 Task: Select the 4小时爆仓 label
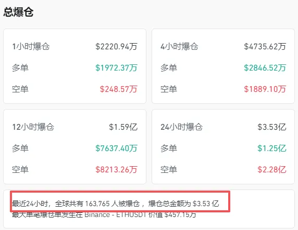pos(179,47)
